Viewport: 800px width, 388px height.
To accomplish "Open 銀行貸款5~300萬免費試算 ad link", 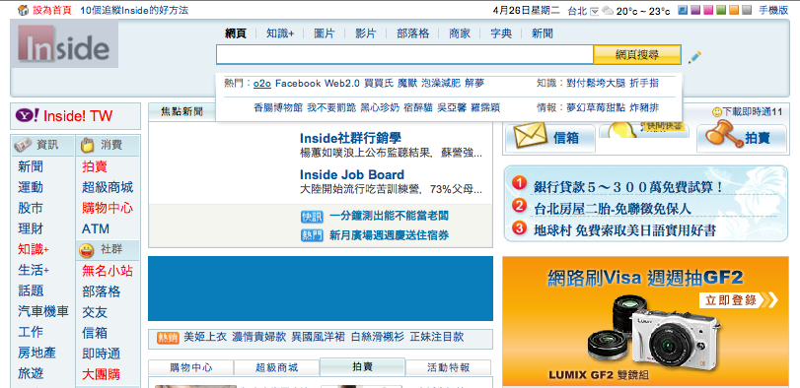I will [x=628, y=187].
